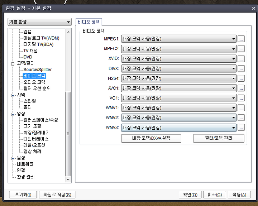Open the 기본 환경 profile dropdown
This screenshot has width=258, height=206.
click(39, 22)
